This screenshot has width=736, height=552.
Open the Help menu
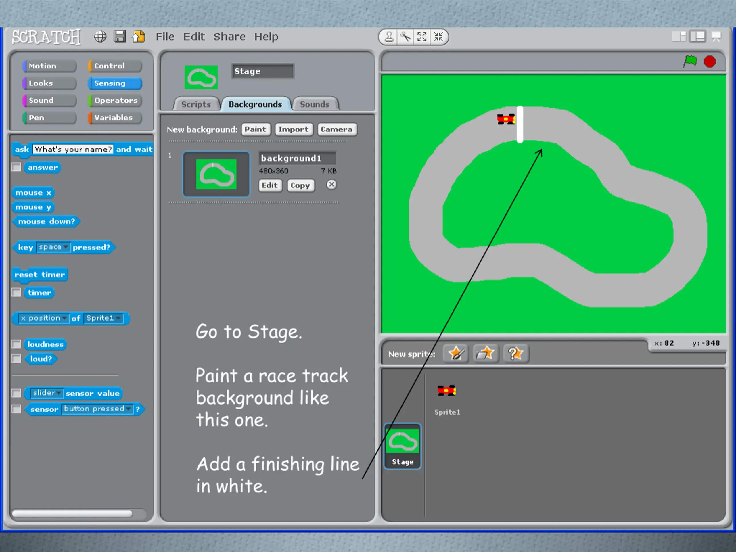(266, 37)
